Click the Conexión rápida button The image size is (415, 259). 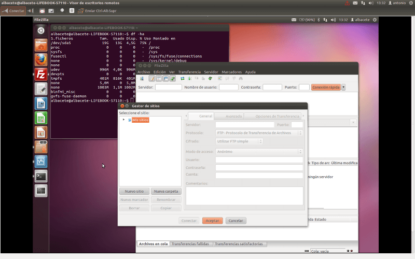[326, 87]
